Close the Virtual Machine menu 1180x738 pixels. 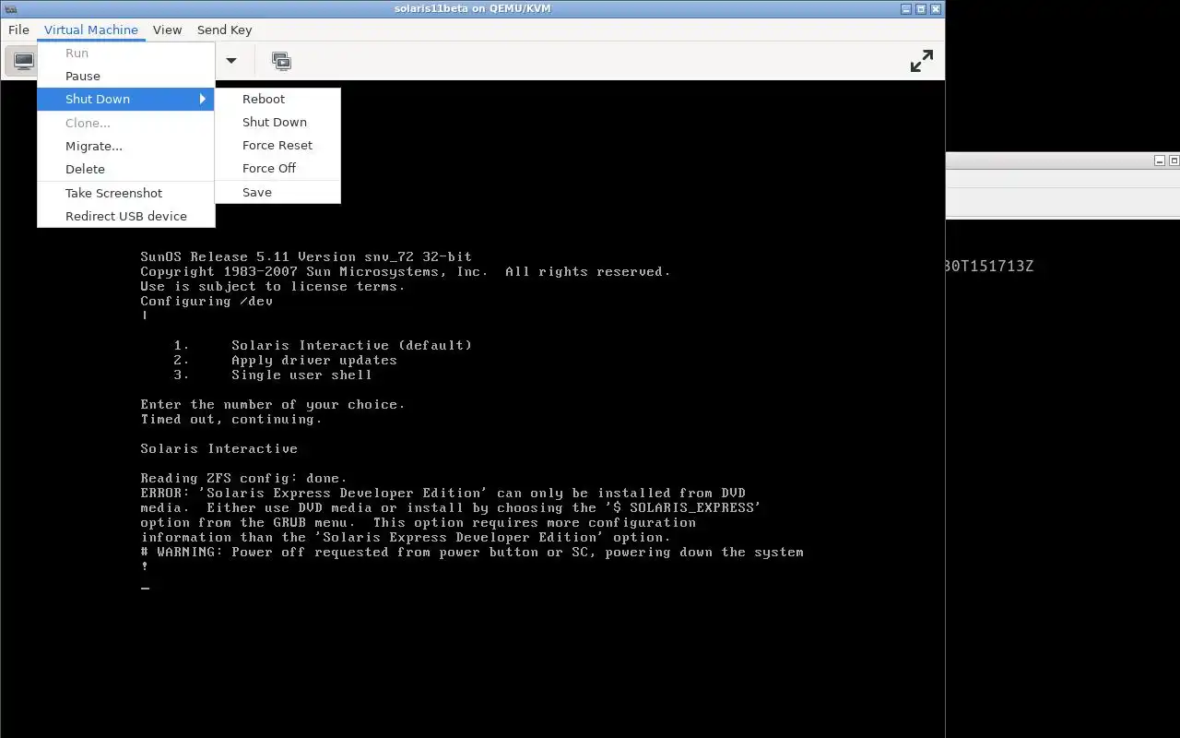[x=90, y=30]
